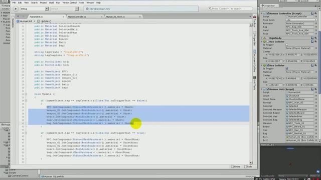Image resolution: width=321 pixels, height=180 pixels.
Task: Open Human Unit component gear menu
Action: click(316, 89)
